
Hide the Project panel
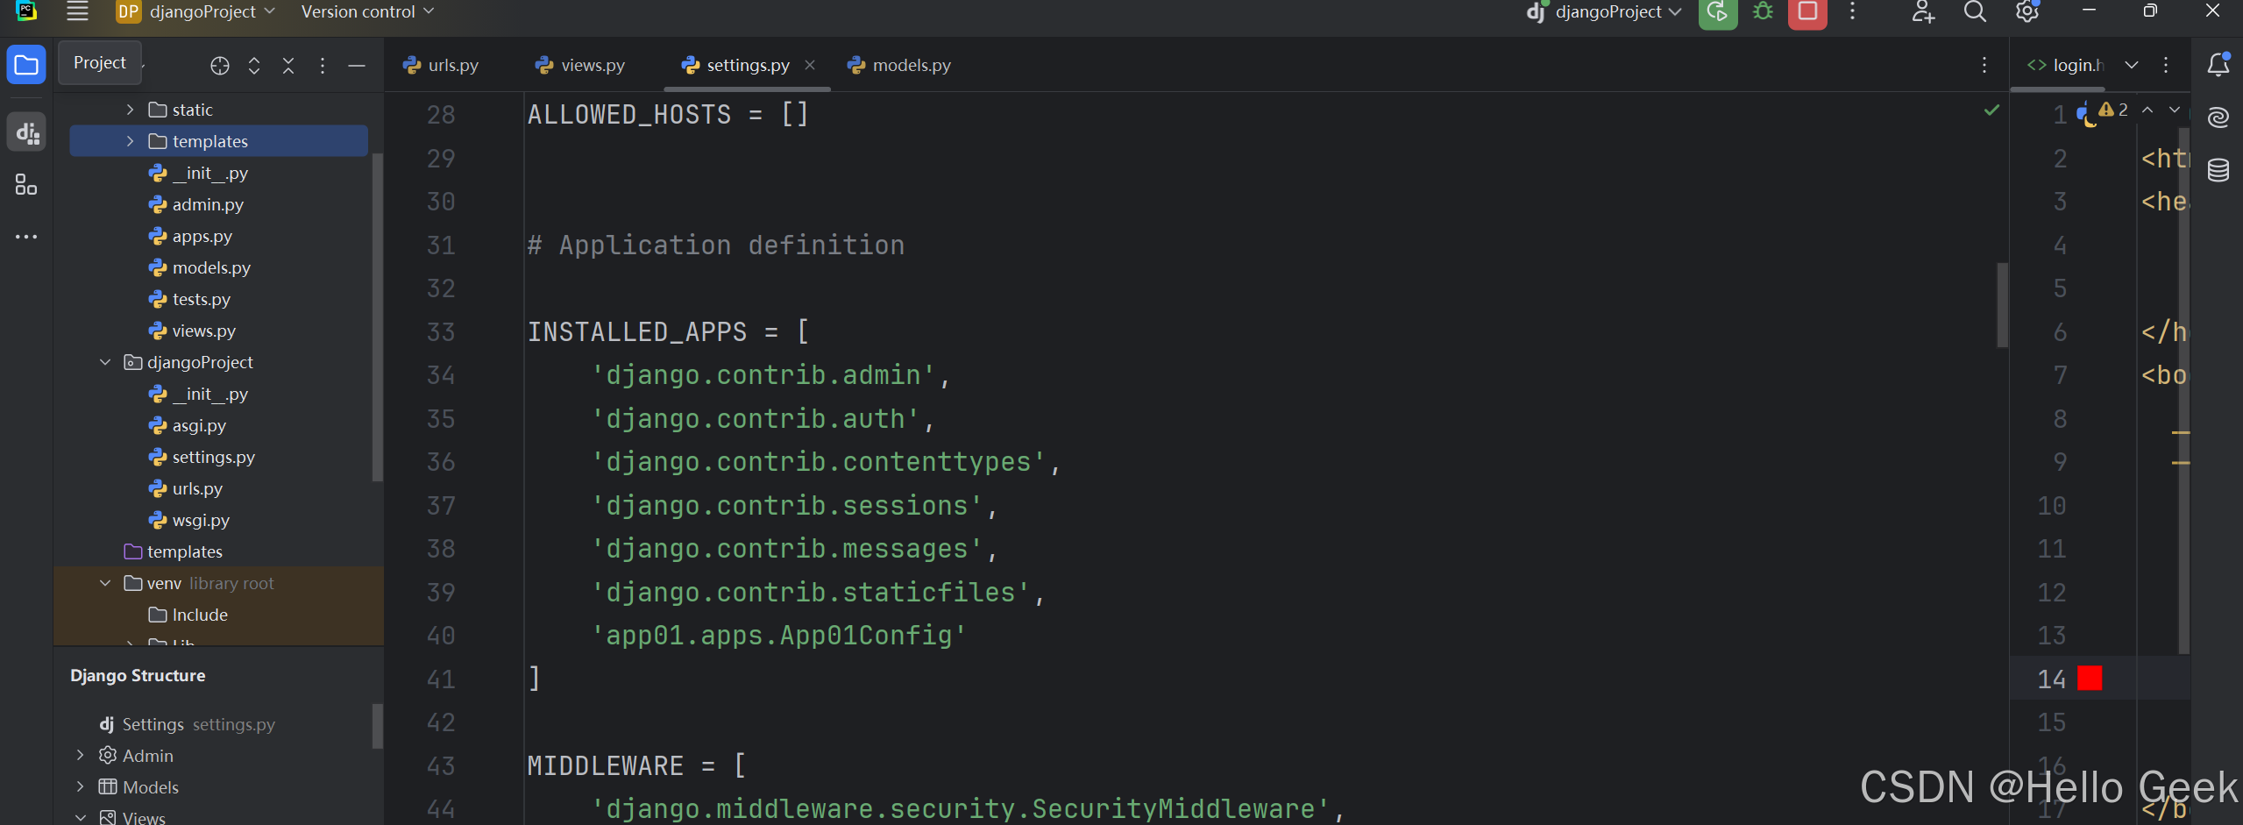(357, 66)
